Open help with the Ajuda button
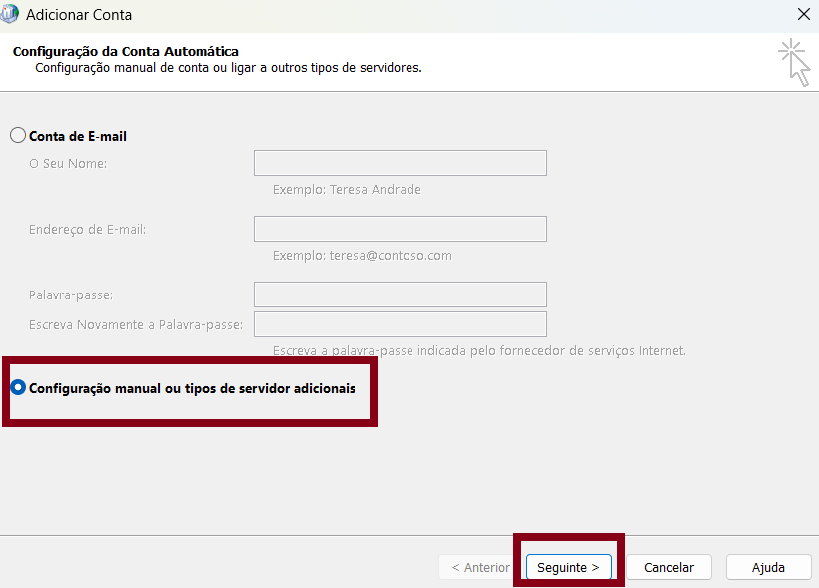Screen dimensions: 819x588 (768, 567)
